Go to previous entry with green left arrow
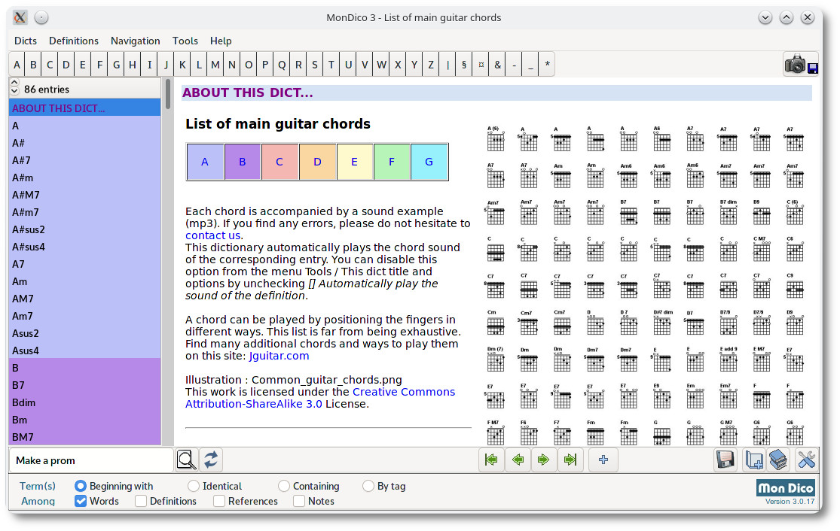The width and height of the screenshot is (840, 531). click(518, 460)
